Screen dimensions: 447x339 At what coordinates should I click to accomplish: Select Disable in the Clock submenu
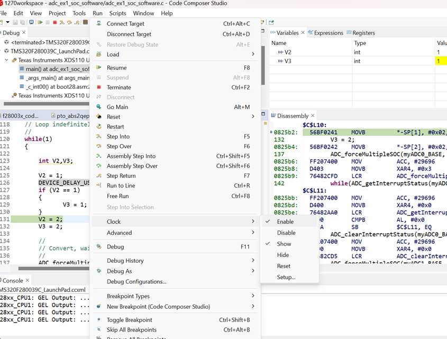286,233
